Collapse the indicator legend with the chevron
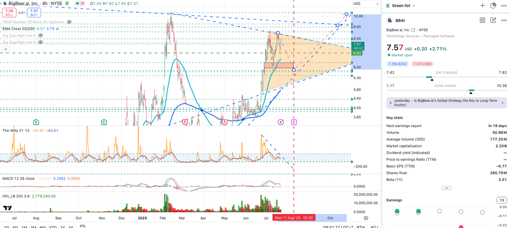The height and width of the screenshot is (228, 510). [6, 50]
